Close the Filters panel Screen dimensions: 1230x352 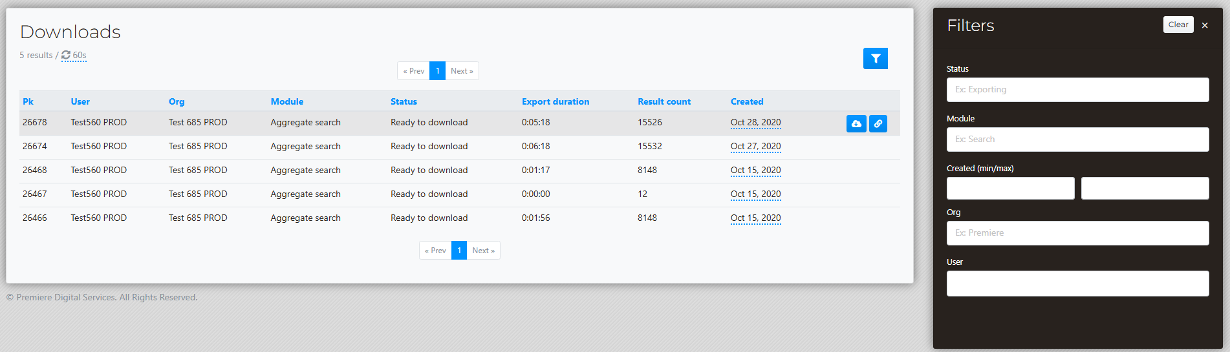(1205, 25)
